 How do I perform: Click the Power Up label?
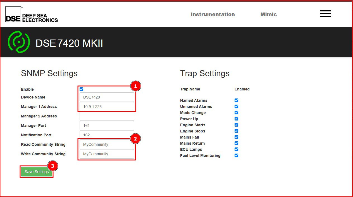(189, 119)
